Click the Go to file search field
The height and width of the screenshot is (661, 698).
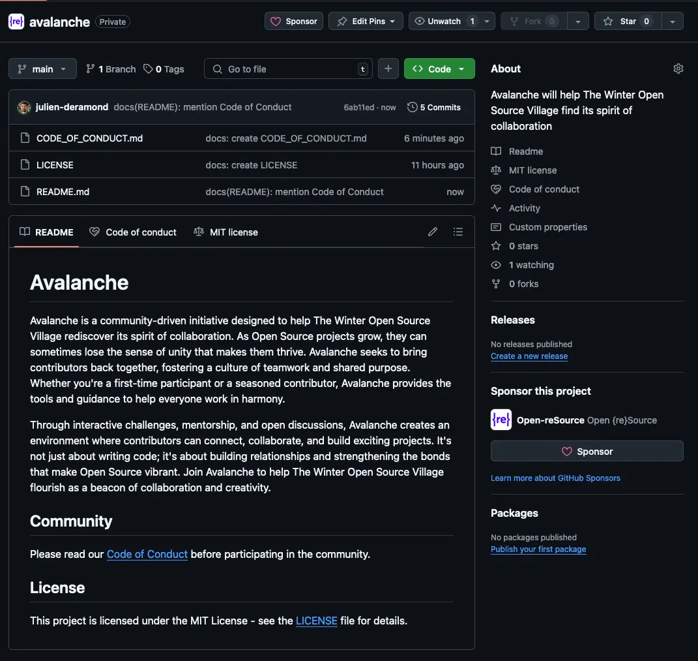(x=288, y=69)
